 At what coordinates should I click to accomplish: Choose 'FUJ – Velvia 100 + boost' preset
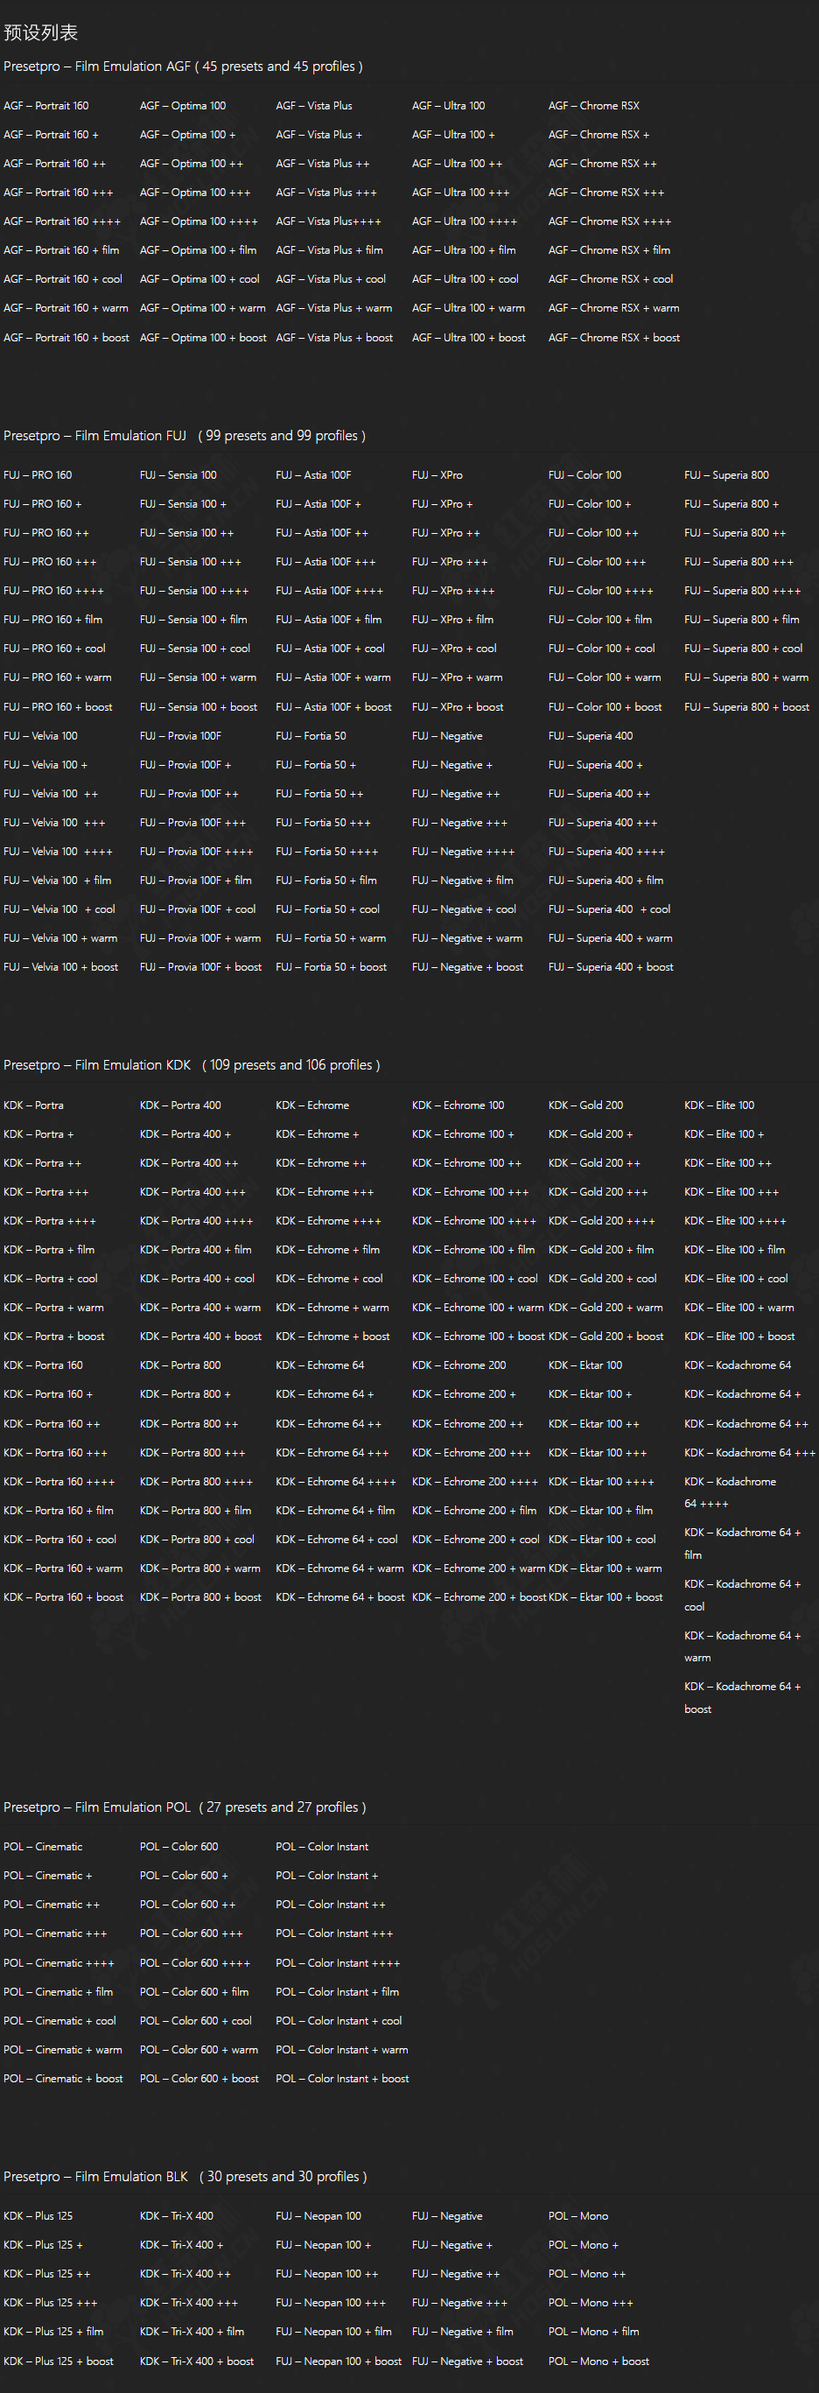coord(61,967)
